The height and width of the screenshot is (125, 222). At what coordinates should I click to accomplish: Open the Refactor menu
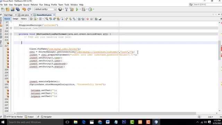coord(34,5)
